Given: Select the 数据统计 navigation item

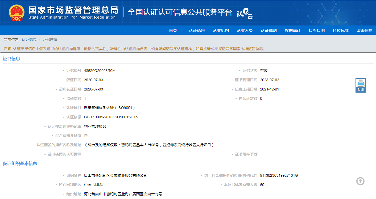Looking at the screenshot, I should pyautogui.click(x=293, y=30).
